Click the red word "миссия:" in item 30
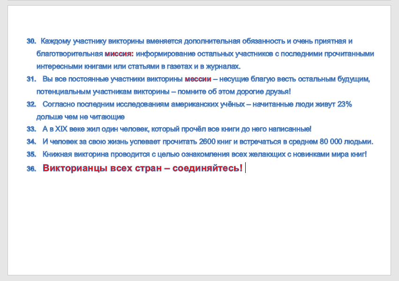This screenshot has height=281, width=399. coord(119,54)
